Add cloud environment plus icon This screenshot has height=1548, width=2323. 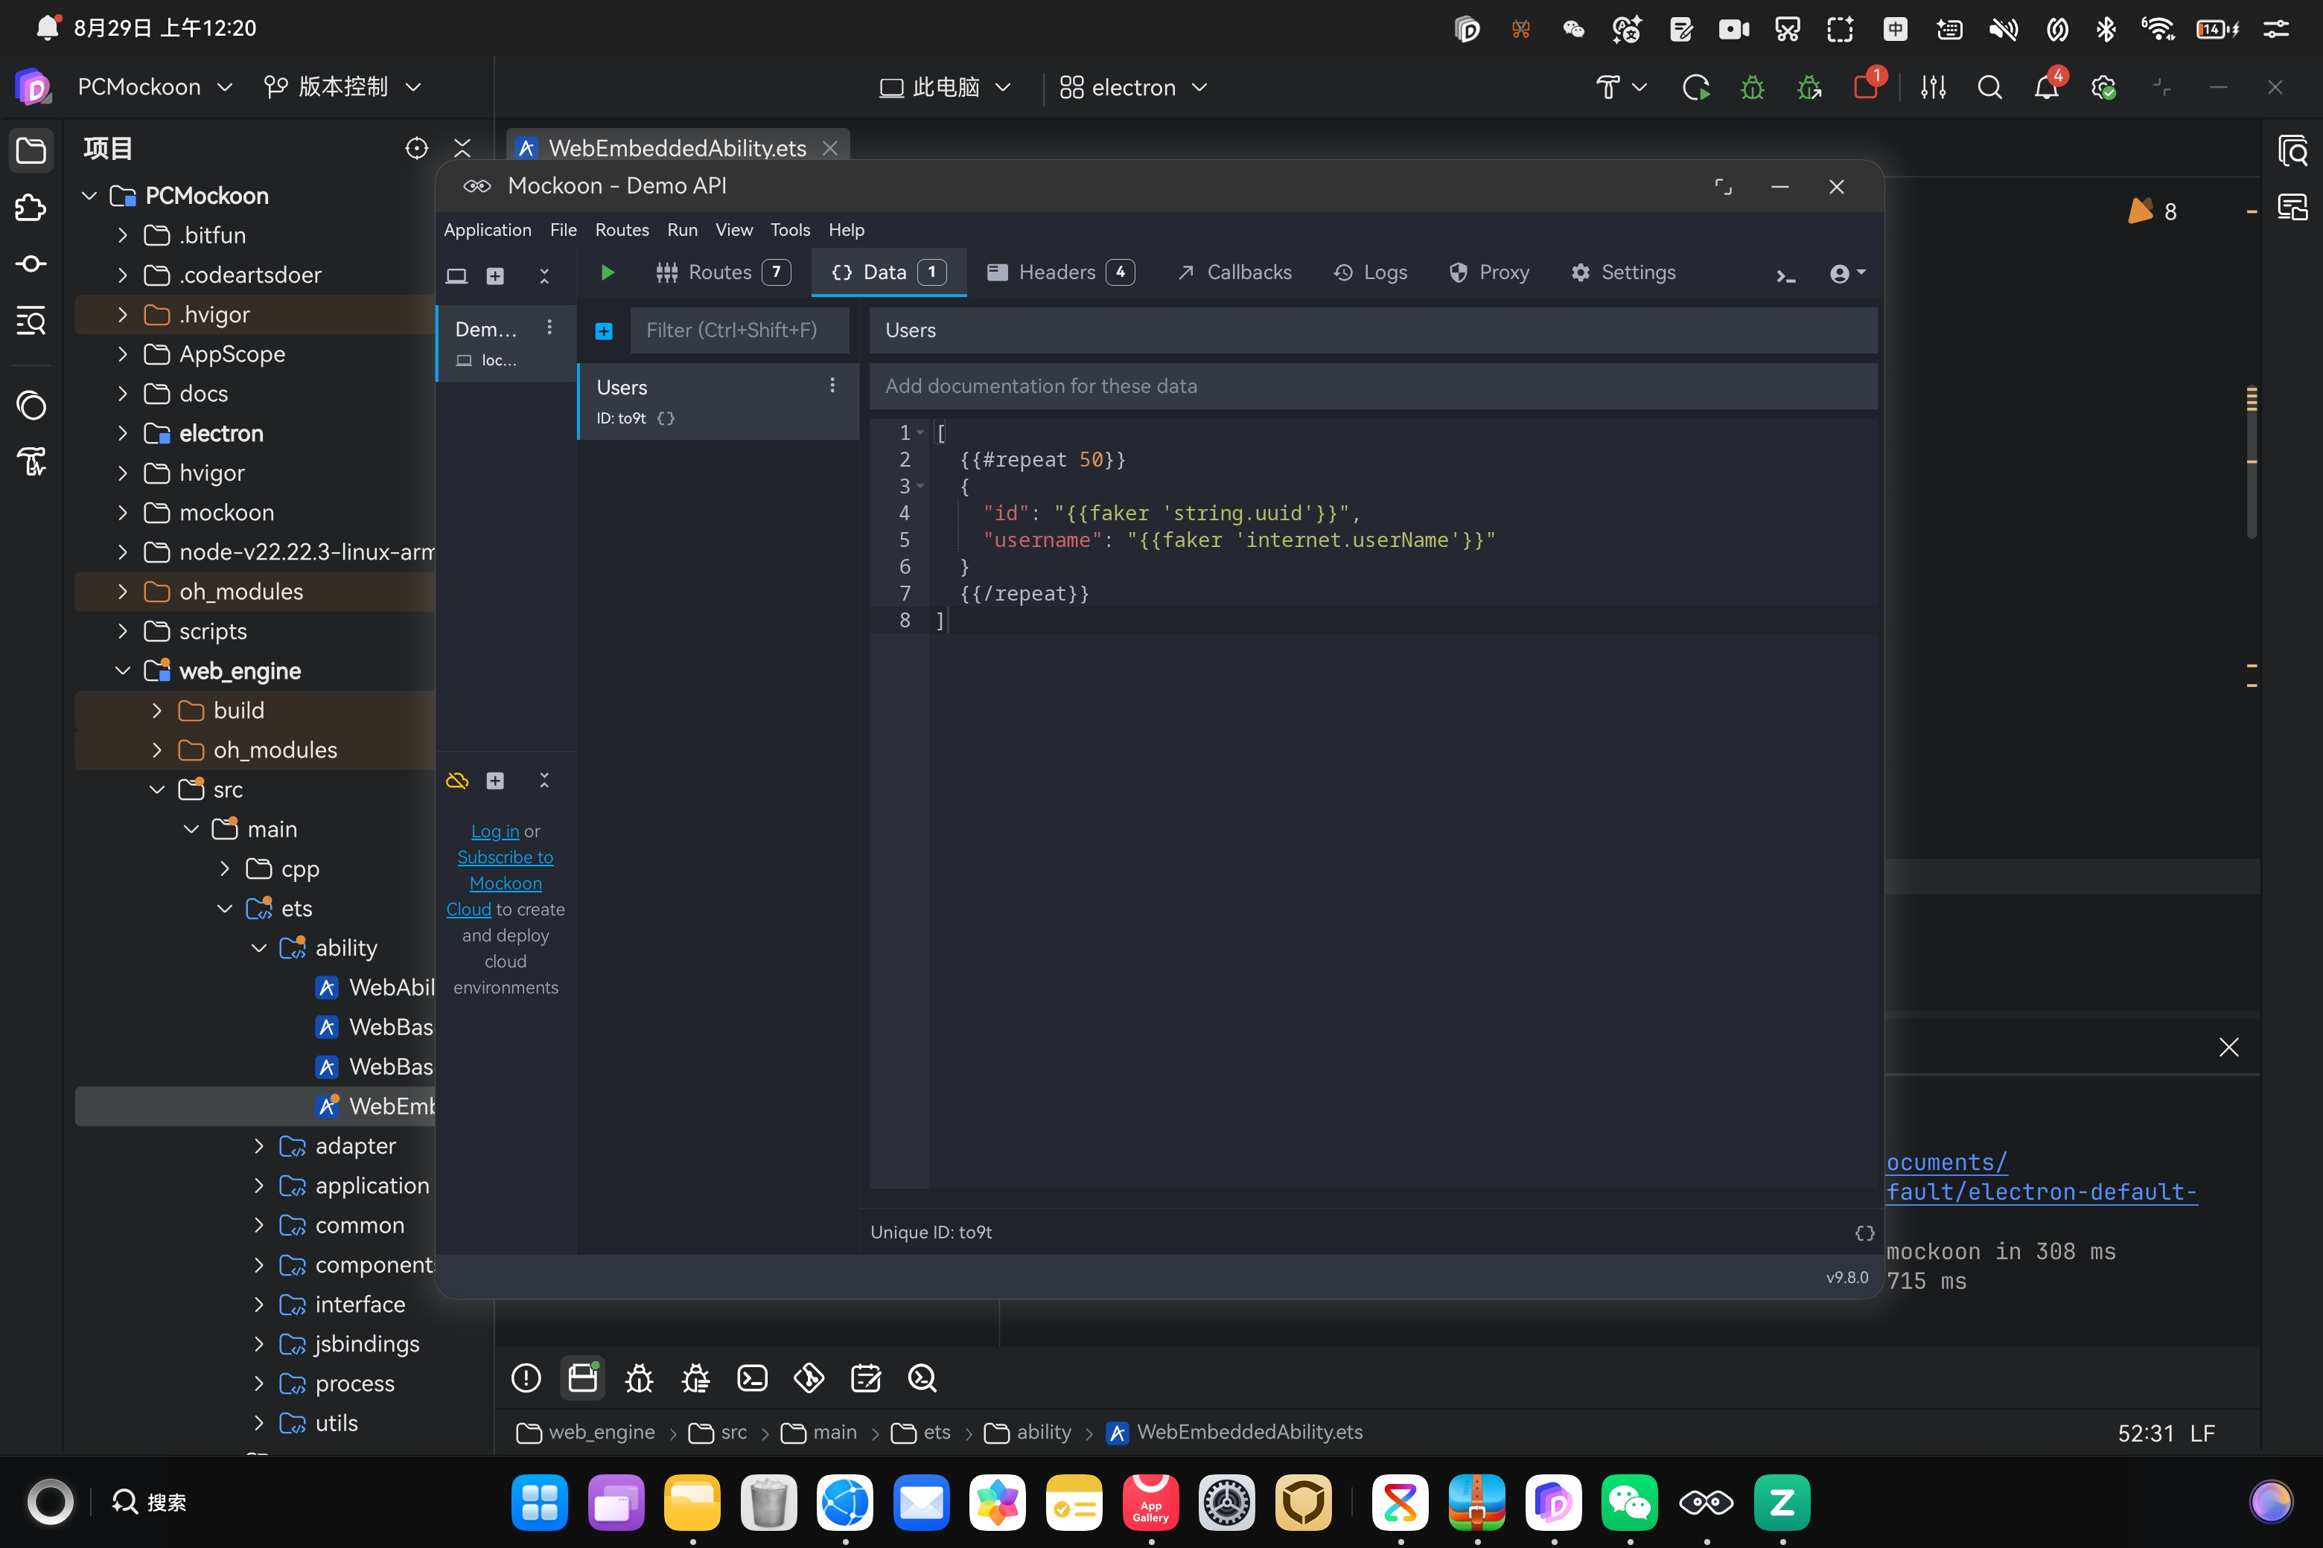click(496, 781)
